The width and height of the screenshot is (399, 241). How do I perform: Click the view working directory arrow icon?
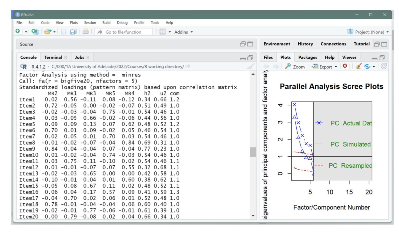[x=188, y=66]
